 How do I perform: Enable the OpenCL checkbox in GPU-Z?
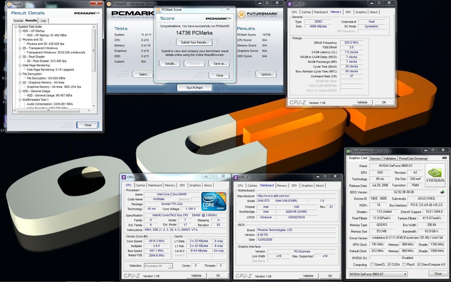point(372,265)
